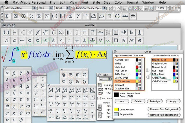Screen dimensions: 185x123
Task: Click the arrow between color lists pointing right
Action: (147, 70)
